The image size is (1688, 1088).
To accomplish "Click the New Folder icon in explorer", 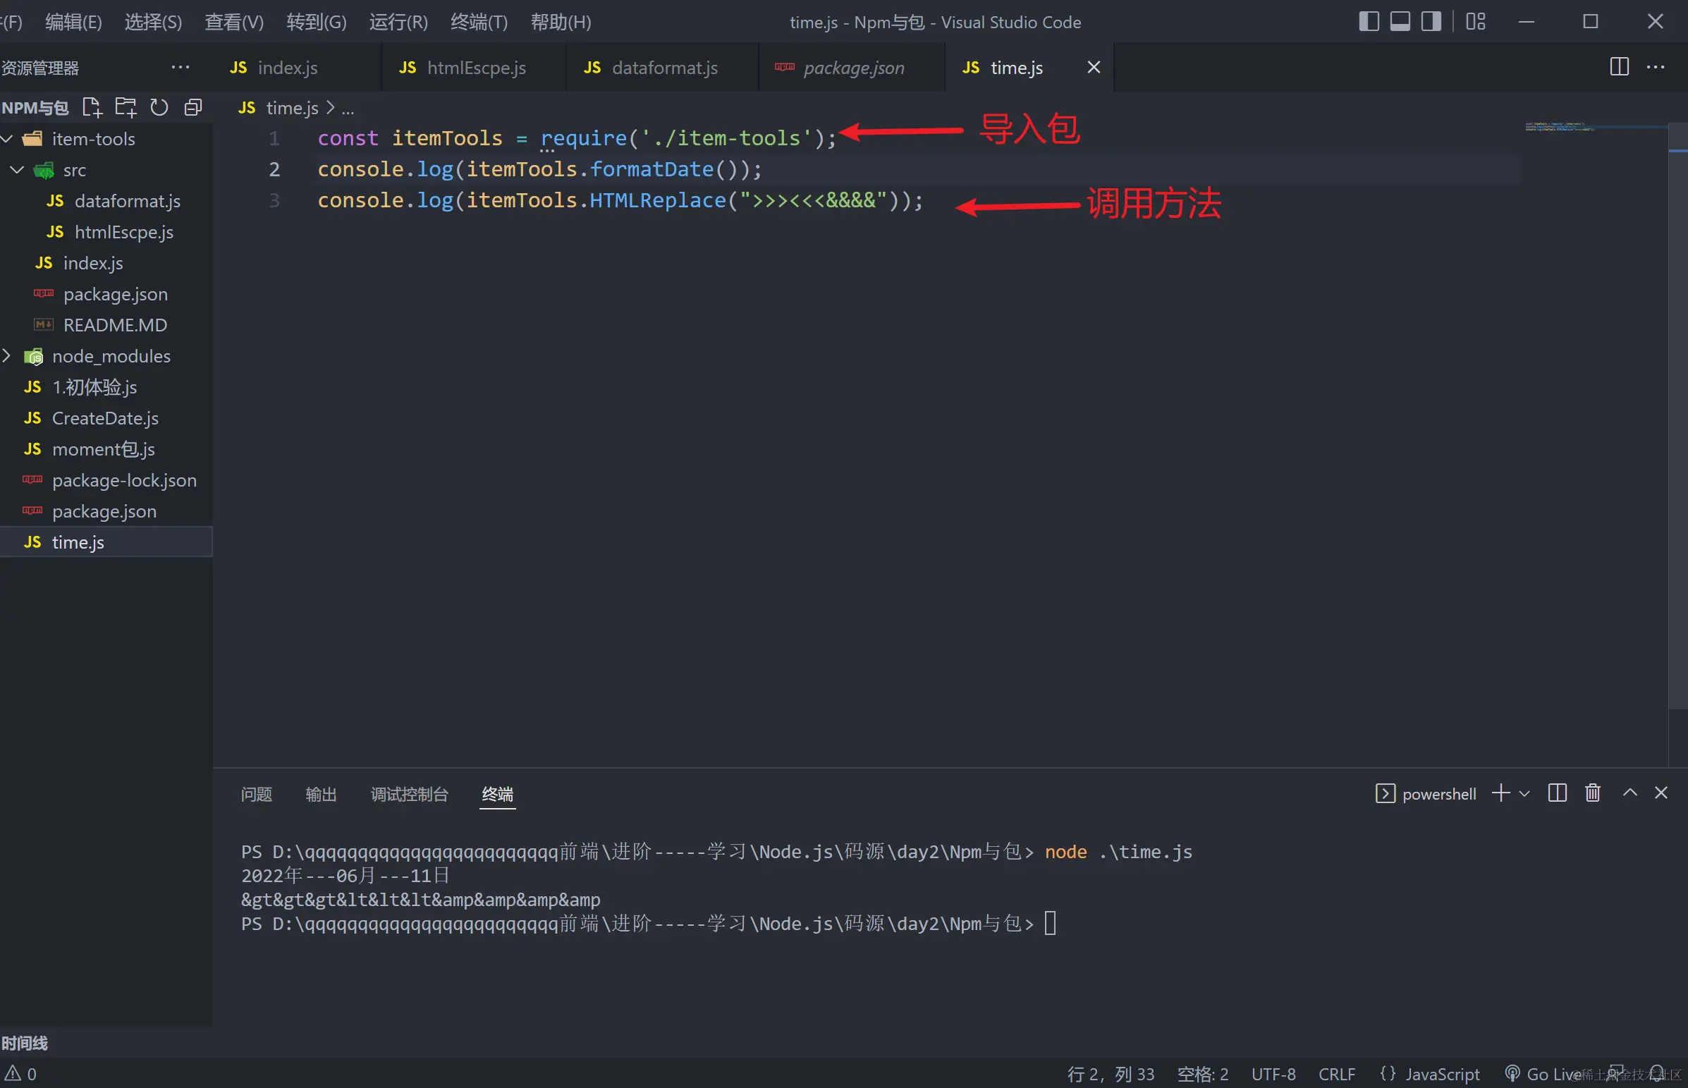I will (x=126, y=107).
